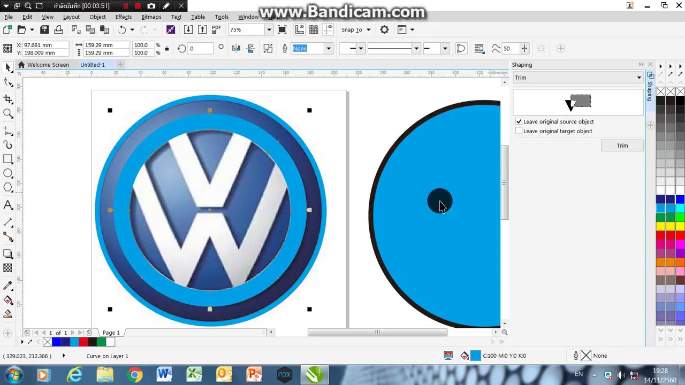Click the New document icon
Image resolution: width=685 pixels, height=385 pixels.
click(7, 30)
